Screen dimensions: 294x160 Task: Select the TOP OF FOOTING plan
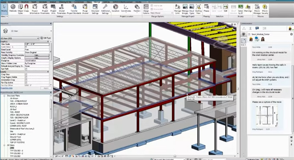point(17,142)
